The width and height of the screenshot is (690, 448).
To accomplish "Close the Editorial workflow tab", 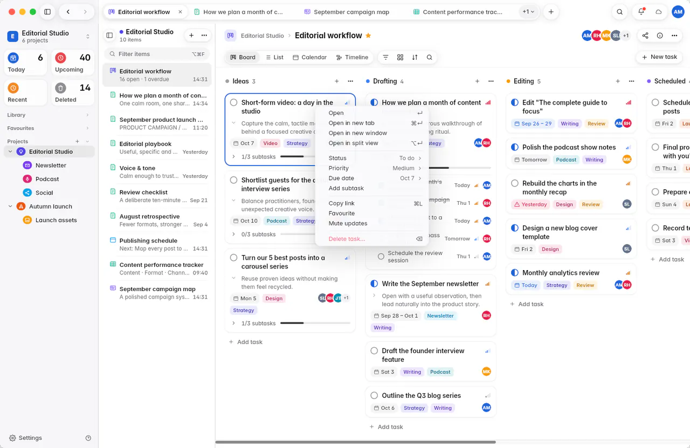I will pyautogui.click(x=180, y=12).
